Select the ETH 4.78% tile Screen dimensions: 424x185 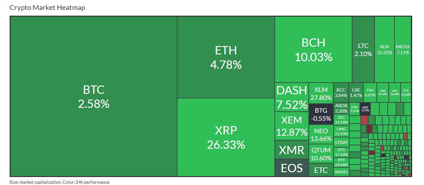(226, 57)
